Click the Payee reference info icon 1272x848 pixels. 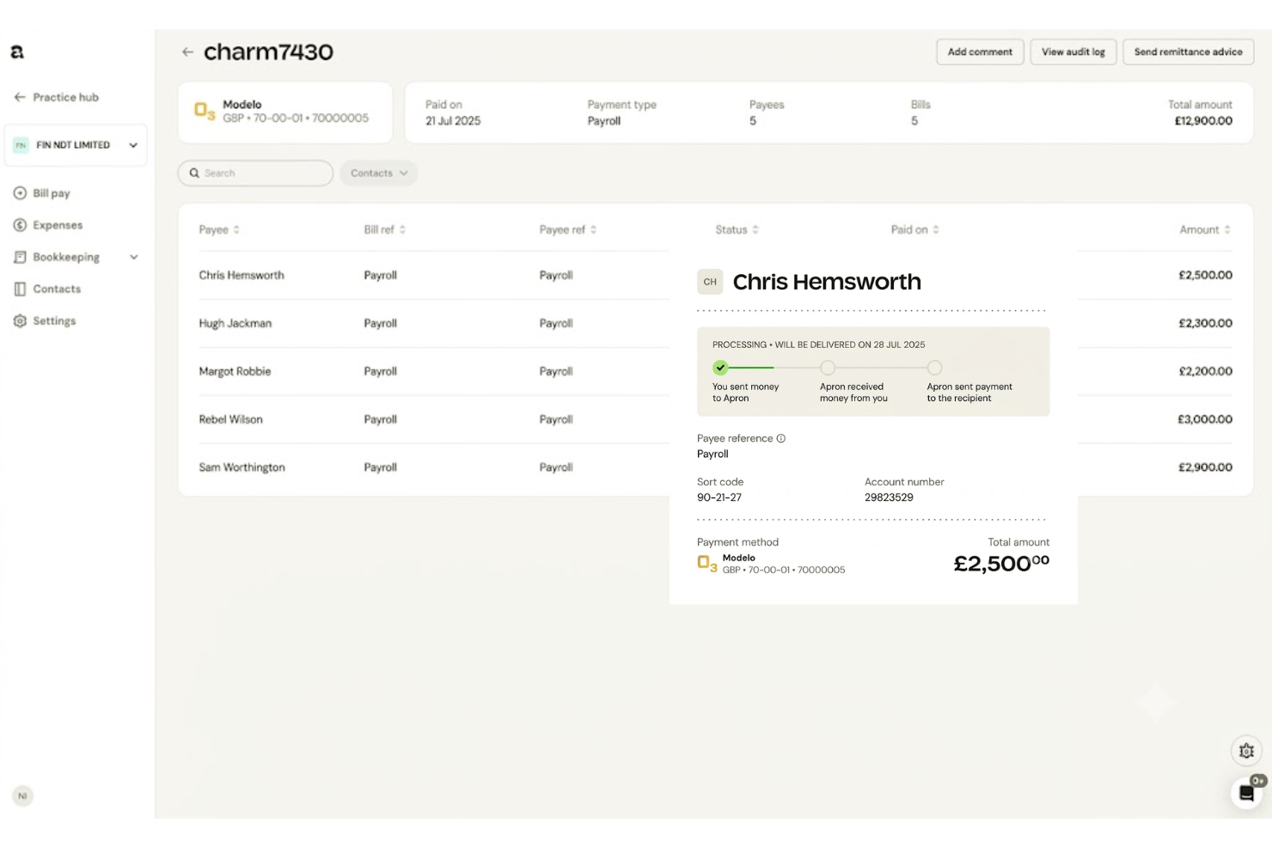(x=781, y=438)
